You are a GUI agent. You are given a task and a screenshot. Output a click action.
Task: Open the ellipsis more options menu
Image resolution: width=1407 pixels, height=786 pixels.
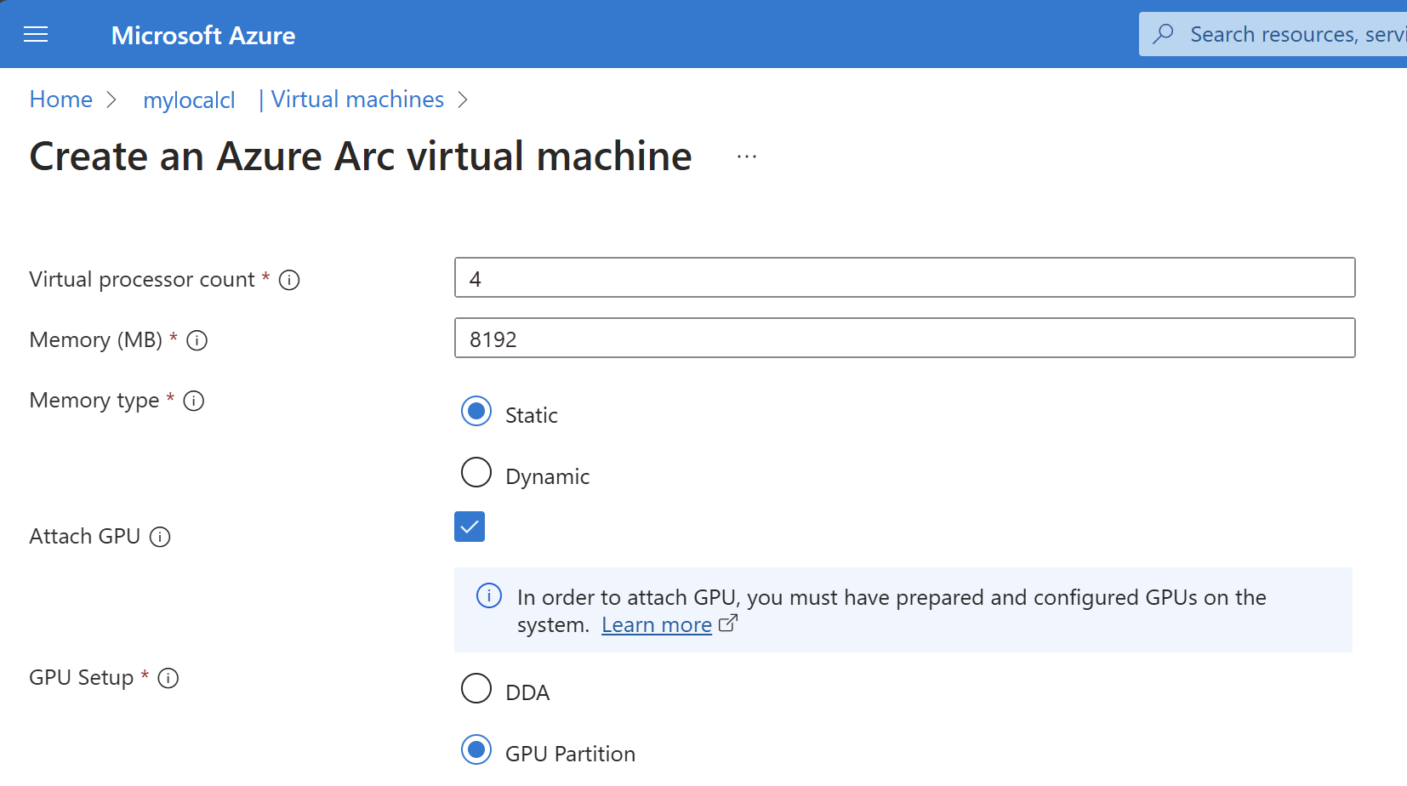(747, 157)
